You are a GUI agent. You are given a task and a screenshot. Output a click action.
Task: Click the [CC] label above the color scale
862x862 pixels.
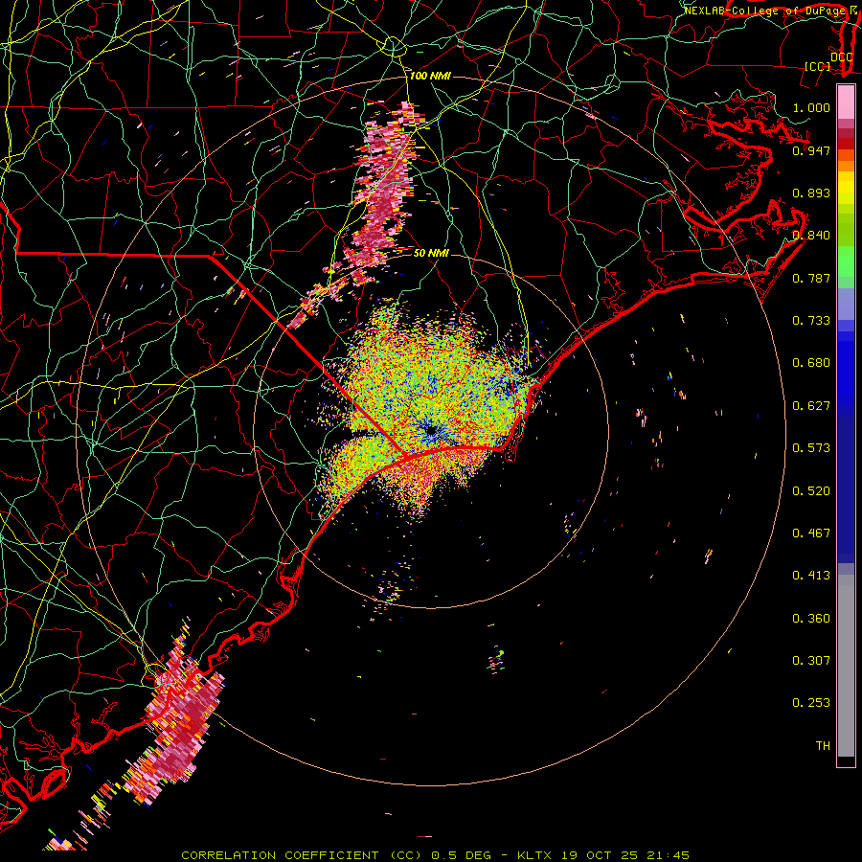[x=818, y=66]
